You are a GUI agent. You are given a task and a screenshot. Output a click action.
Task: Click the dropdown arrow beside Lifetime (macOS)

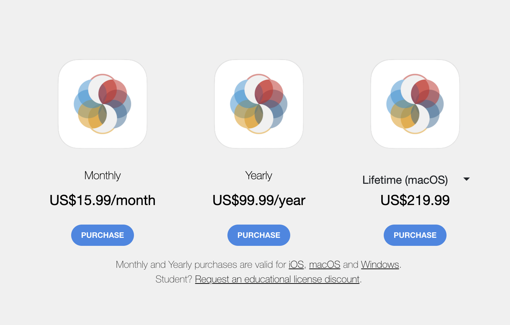pyautogui.click(x=466, y=179)
